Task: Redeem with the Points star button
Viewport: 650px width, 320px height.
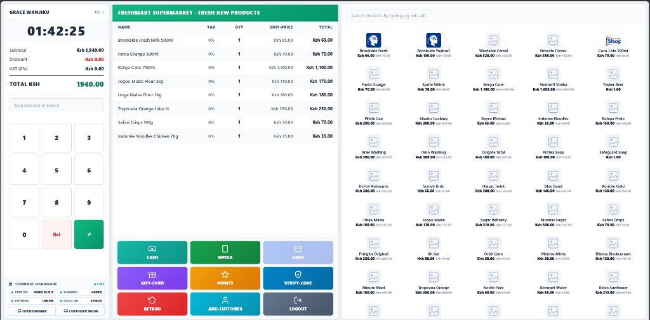Action: 225,278
